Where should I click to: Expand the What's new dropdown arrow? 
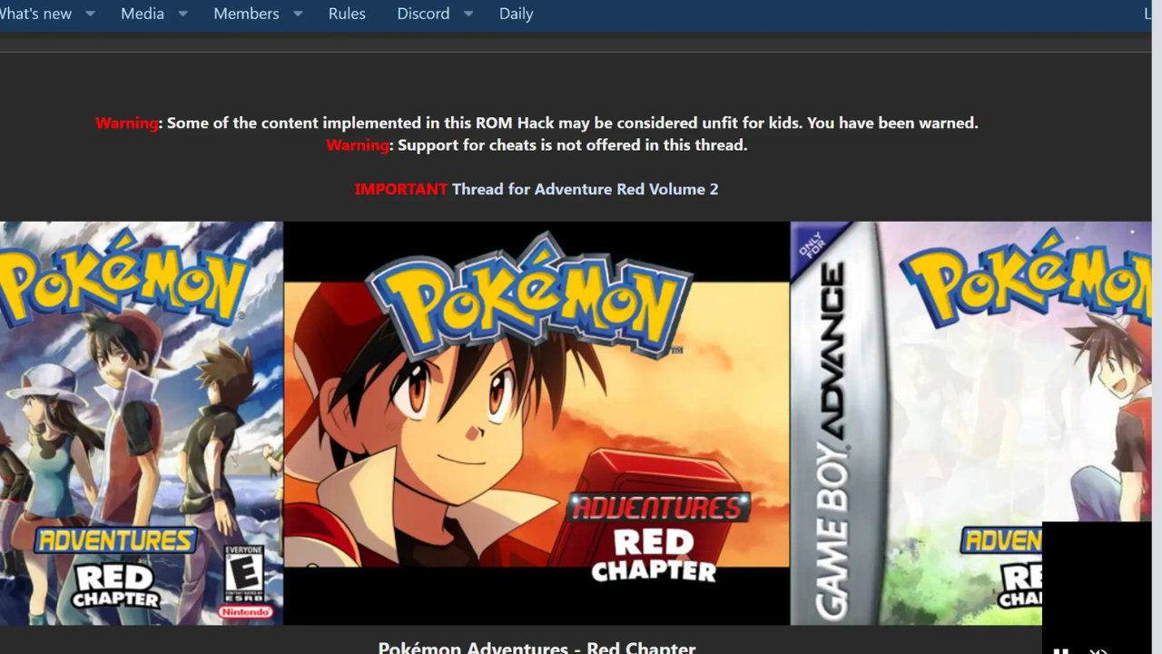tap(90, 15)
